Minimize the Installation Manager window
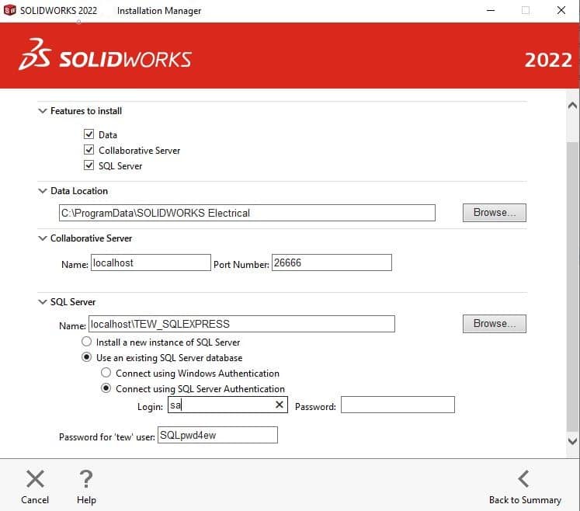 pyautogui.click(x=491, y=10)
